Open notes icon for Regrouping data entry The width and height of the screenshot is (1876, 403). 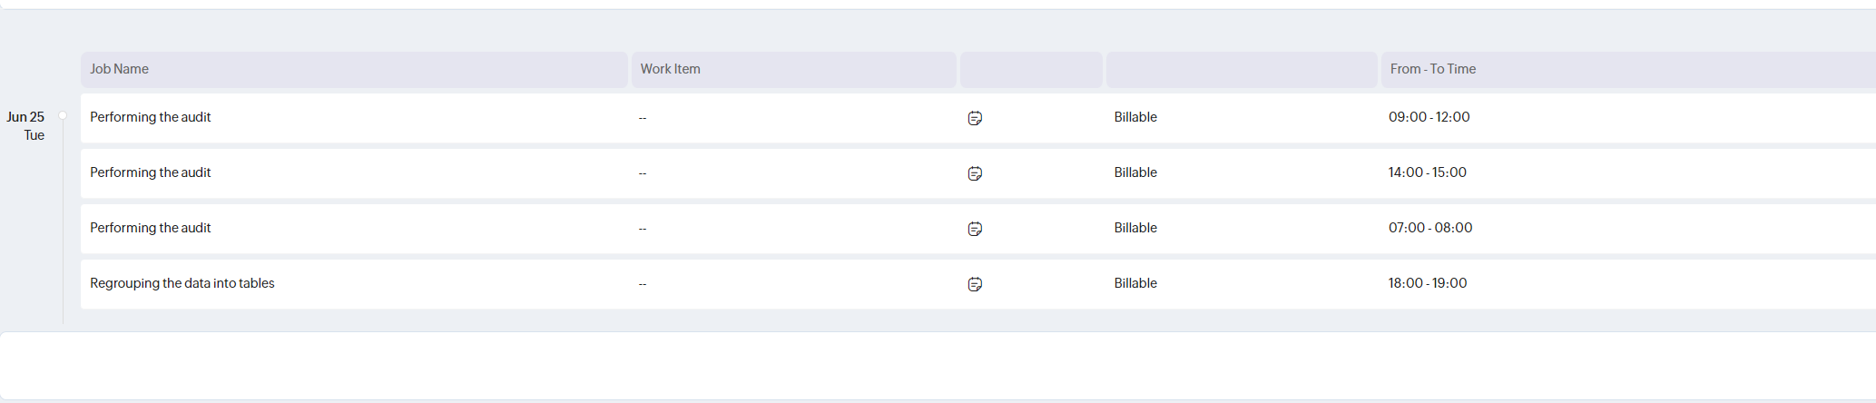pos(975,284)
